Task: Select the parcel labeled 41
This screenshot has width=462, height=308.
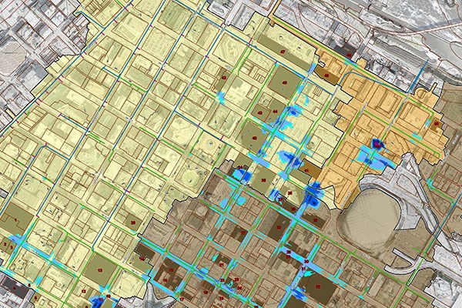Action: coord(306,170)
